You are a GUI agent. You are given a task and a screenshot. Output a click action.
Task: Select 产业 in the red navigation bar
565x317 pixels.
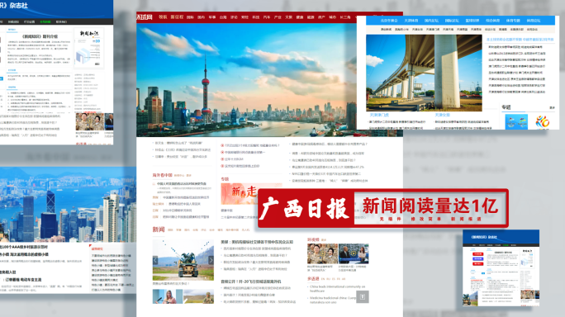pyautogui.click(x=278, y=17)
